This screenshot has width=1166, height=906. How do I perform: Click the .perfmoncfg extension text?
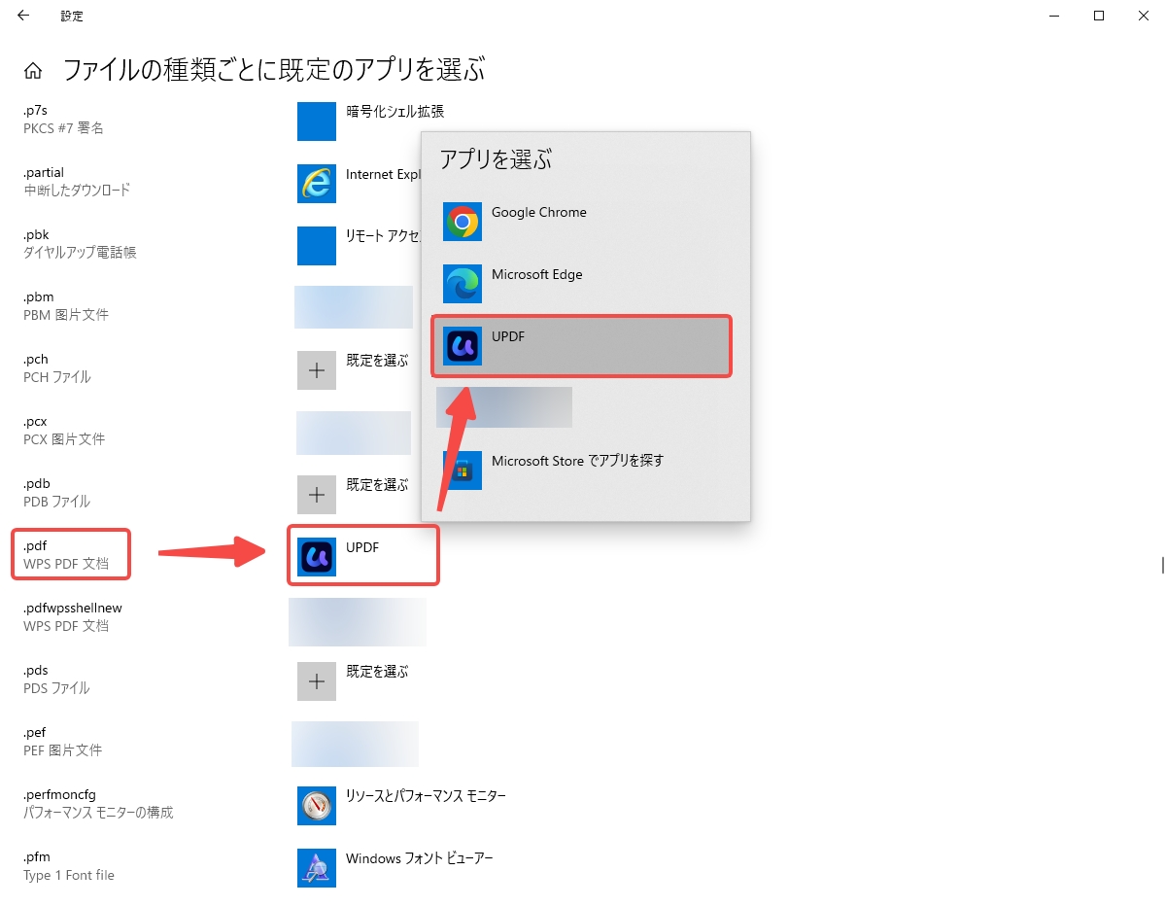pos(59,794)
